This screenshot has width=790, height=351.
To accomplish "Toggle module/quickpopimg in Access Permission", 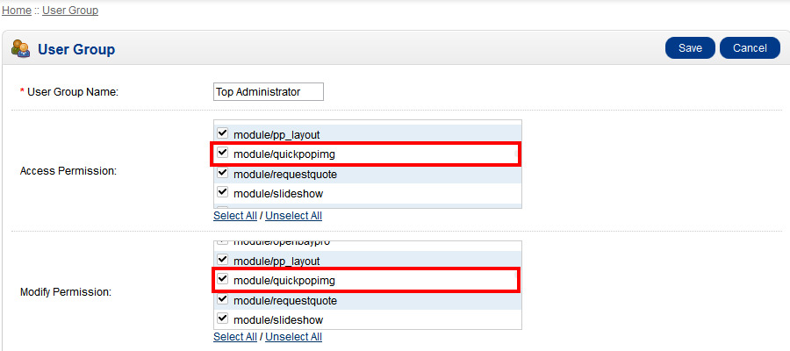I will point(222,154).
